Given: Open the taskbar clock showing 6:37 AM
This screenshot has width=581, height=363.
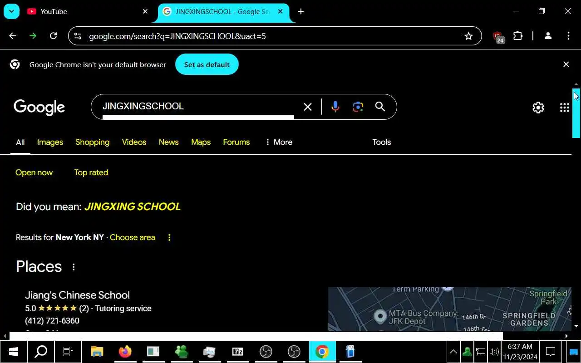Looking at the screenshot, I should pyautogui.click(x=520, y=352).
